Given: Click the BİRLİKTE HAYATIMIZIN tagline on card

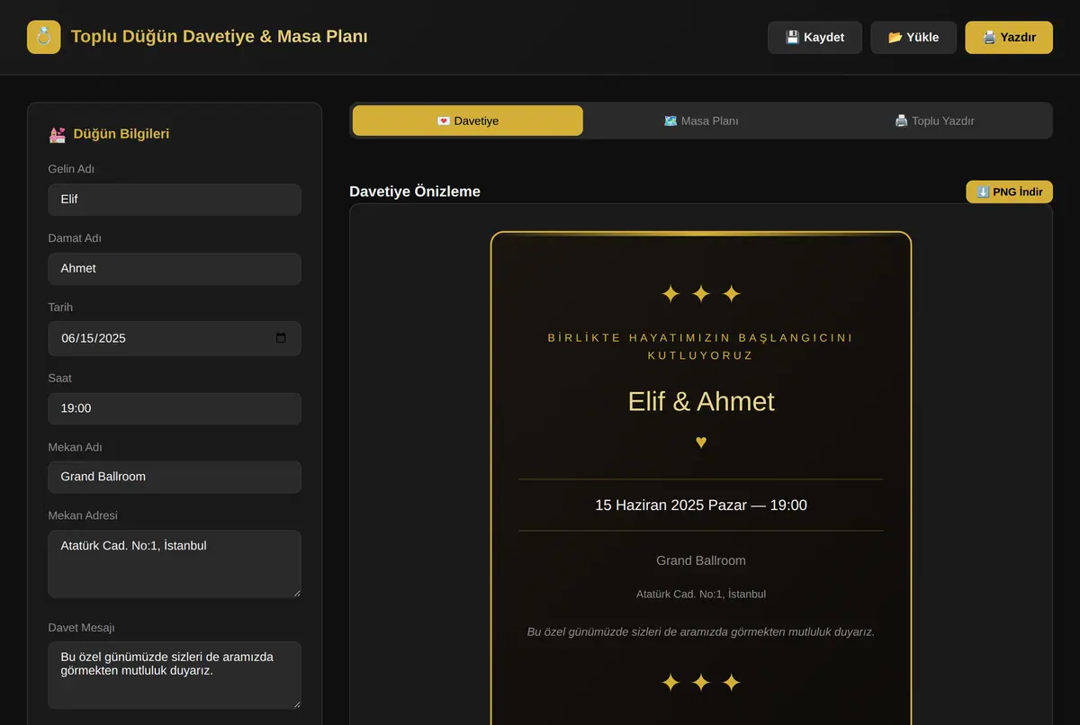Looking at the screenshot, I should [701, 346].
